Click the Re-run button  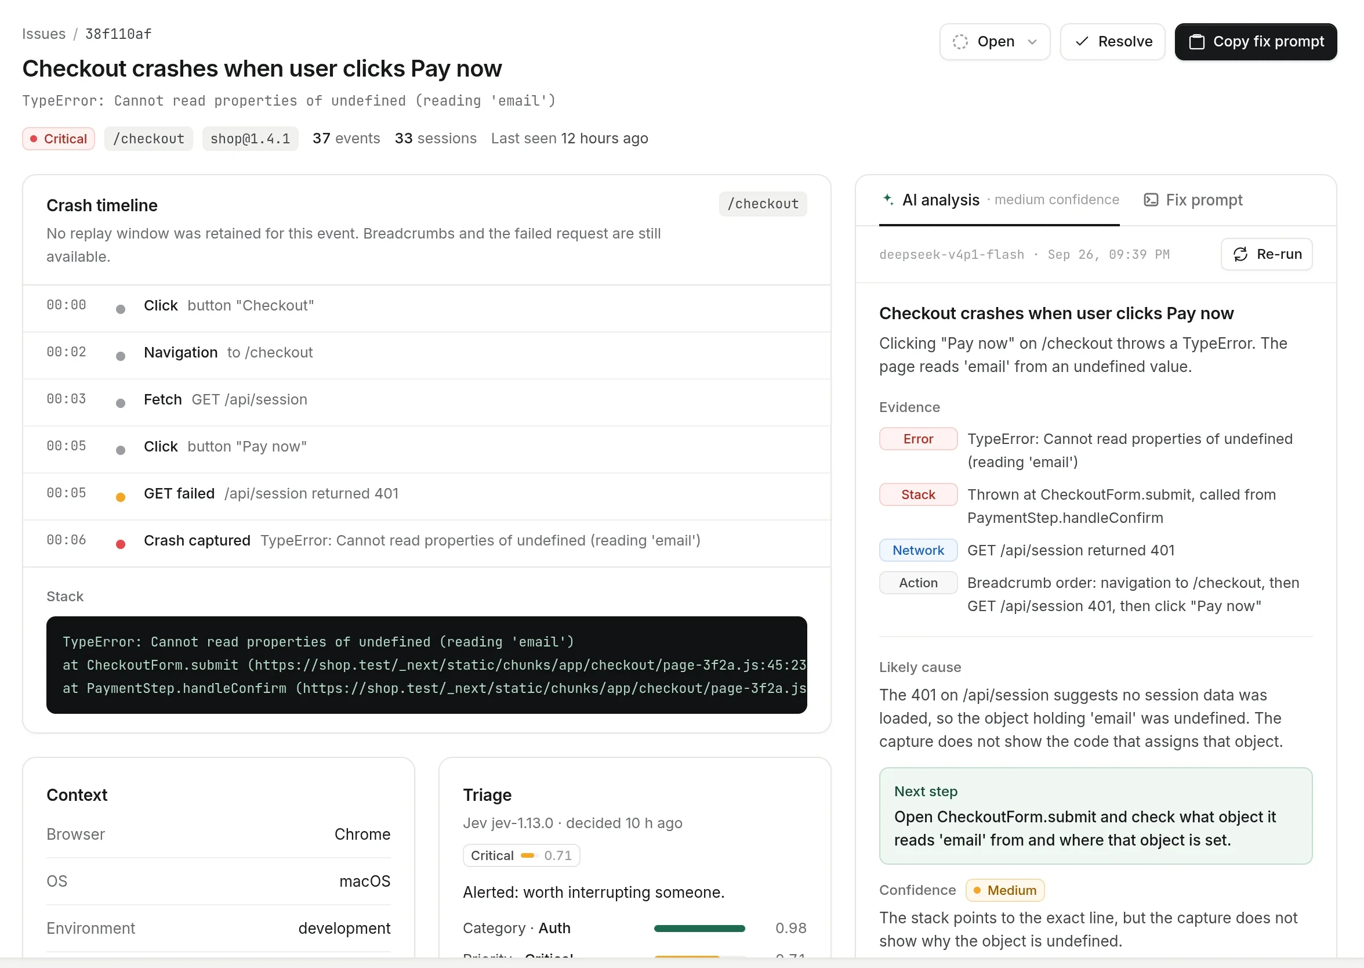(1267, 255)
